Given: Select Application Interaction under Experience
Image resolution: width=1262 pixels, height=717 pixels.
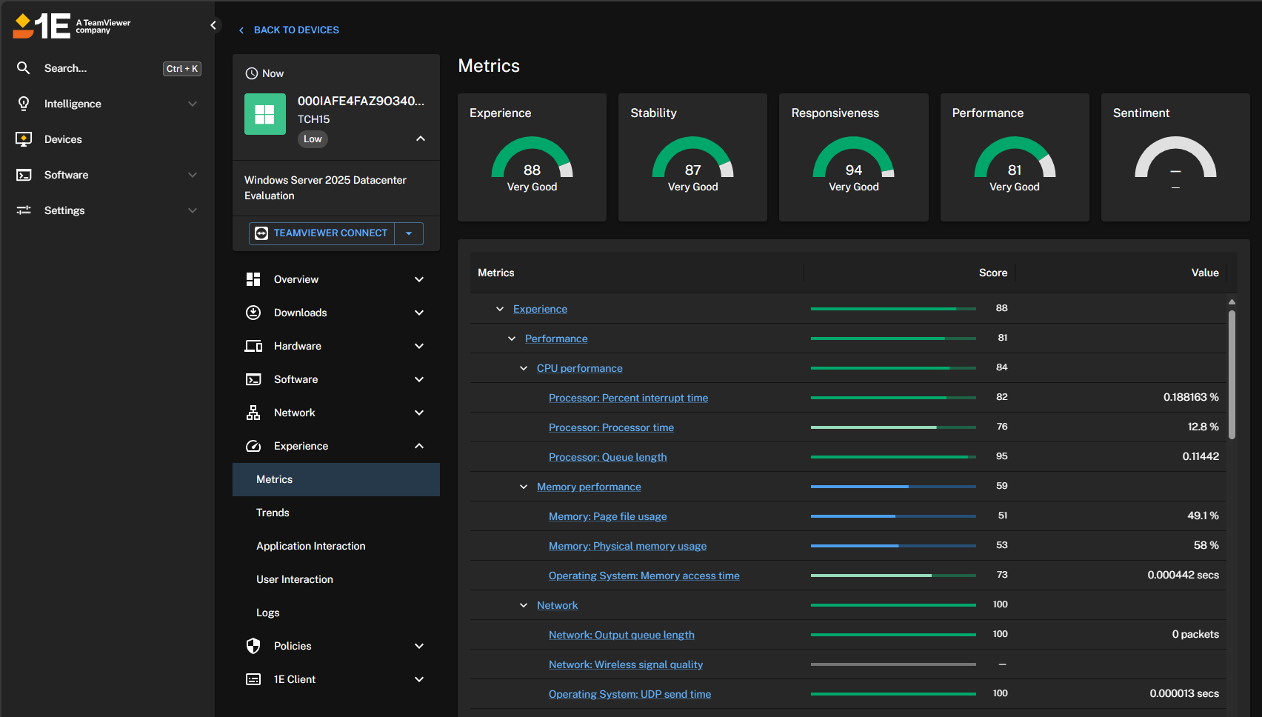Looking at the screenshot, I should [x=311, y=546].
